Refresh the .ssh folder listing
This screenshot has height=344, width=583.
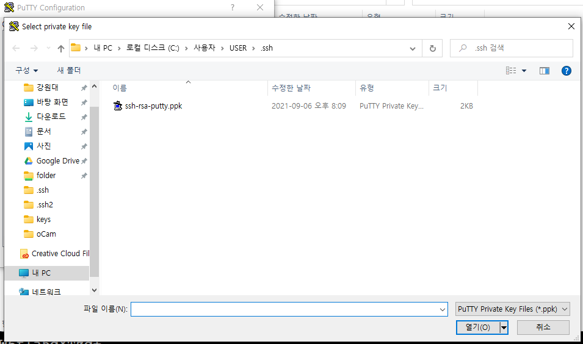[432, 48]
